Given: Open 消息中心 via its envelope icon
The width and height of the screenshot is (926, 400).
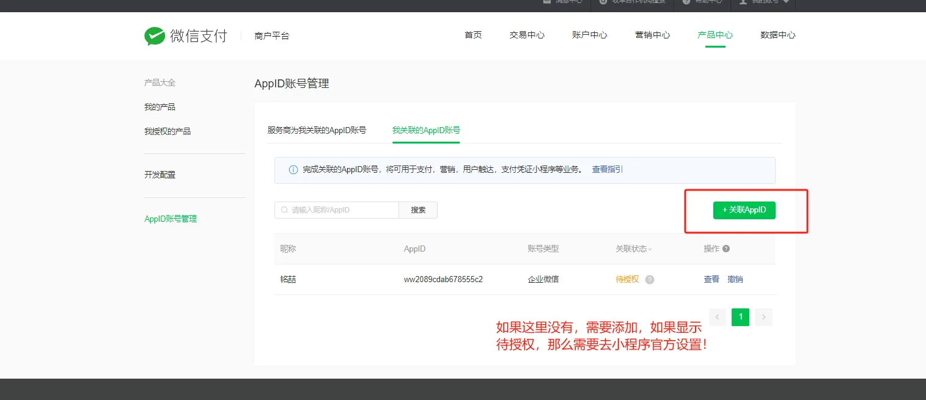Looking at the screenshot, I should pos(546,2).
